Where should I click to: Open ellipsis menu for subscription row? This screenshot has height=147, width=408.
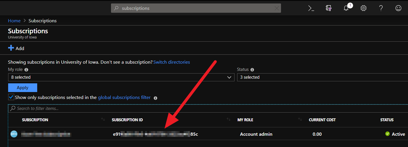[x=14, y=134]
